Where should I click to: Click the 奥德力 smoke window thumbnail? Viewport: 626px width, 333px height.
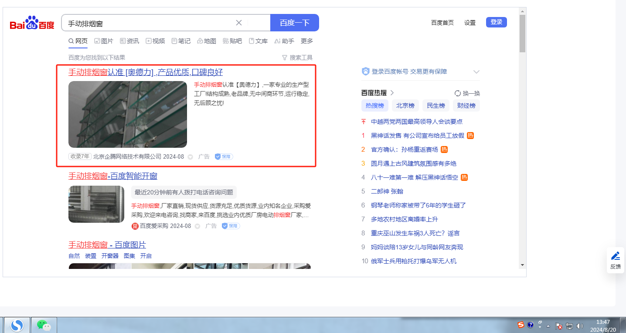pos(128,114)
